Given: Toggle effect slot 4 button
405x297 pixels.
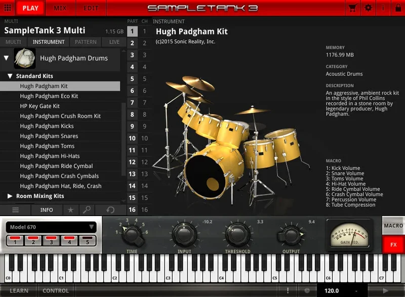Looking at the screenshot, I should (x=69, y=240).
